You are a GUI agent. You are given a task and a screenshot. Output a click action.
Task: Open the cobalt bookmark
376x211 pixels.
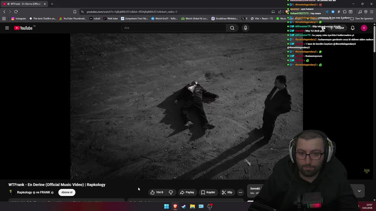95,18
